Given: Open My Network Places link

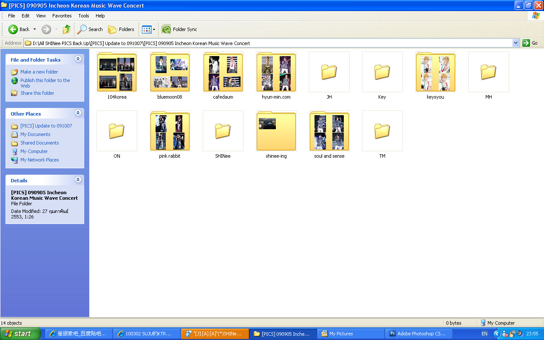Looking at the screenshot, I should point(40,160).
